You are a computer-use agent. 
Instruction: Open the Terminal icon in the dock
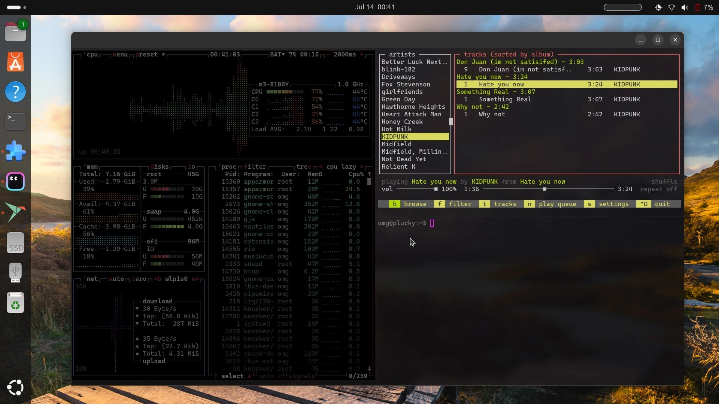point(15,122)
